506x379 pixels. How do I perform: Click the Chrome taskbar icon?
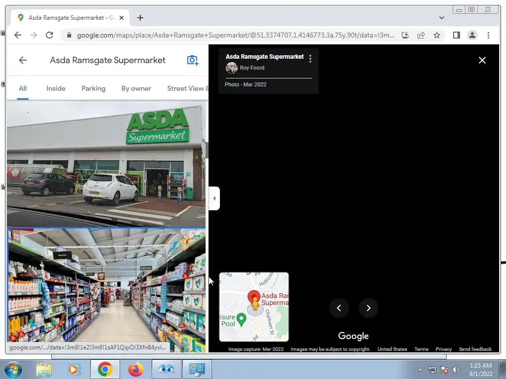click(105, 369)
